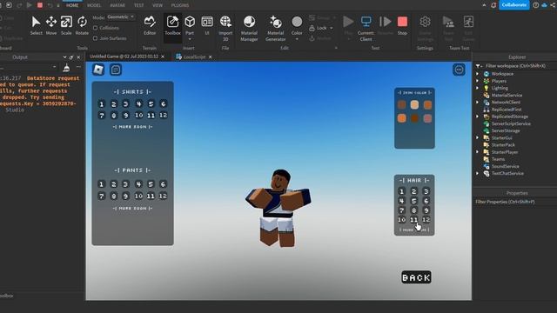The height and width of the screenshot is (313, 557).
Task: Click the notifications bell icon
Action: (x=493, y=5)
